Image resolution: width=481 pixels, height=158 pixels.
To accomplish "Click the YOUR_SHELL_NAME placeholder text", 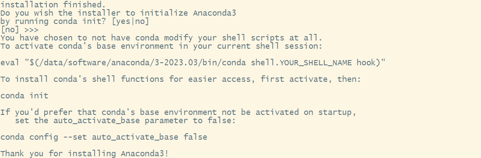I will [x=317, y=63].
